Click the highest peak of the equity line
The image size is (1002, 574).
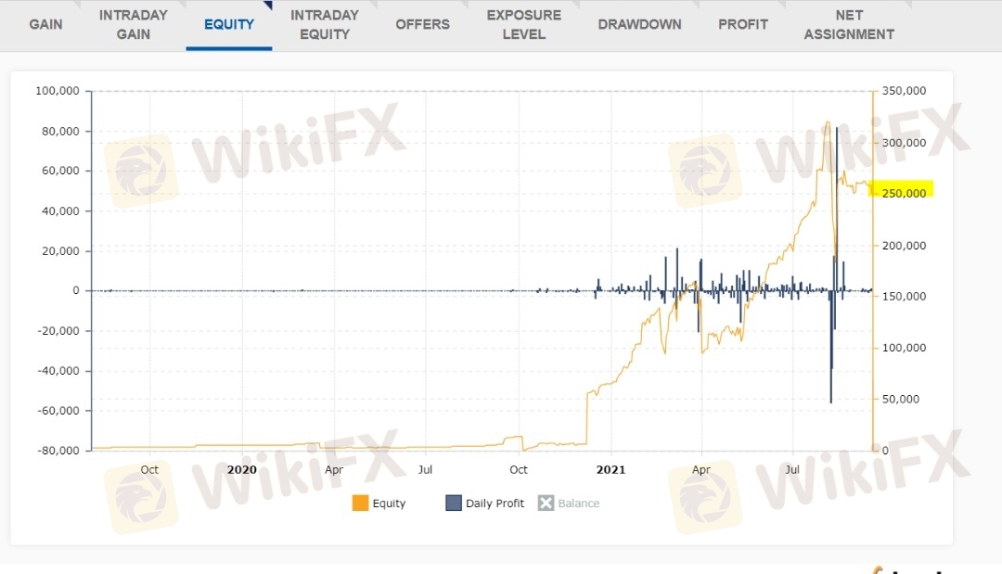[827, 122]
